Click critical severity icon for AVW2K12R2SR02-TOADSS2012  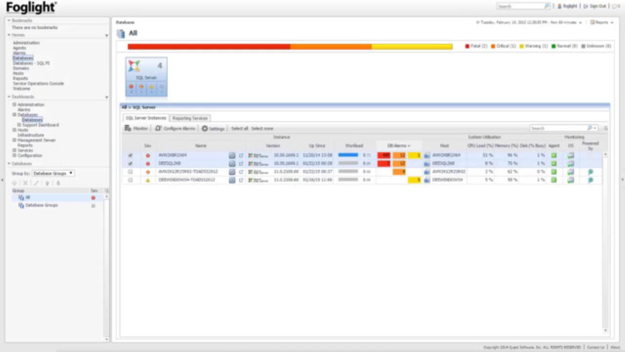point(147,172)
